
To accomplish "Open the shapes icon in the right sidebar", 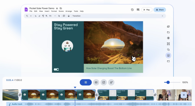I will tap(168, 50).
